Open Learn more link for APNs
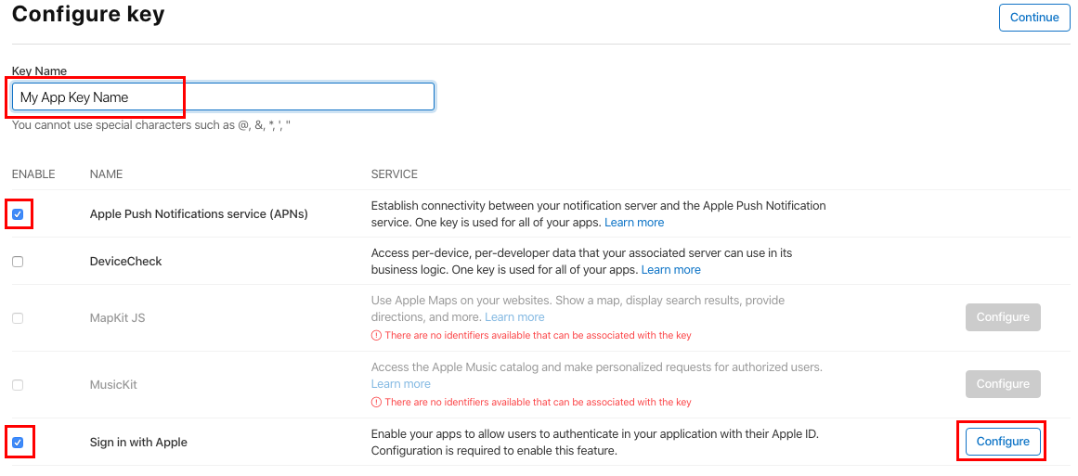This screenshot has height=476, width=1078. click(634, 223)
